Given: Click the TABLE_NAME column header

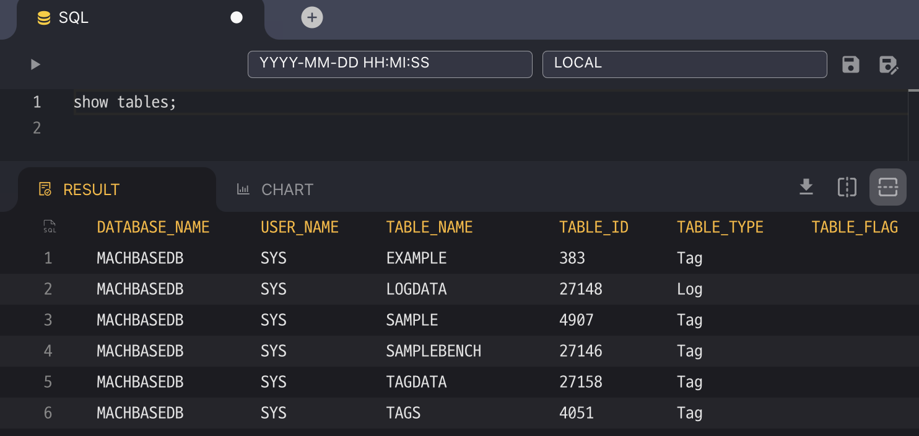Looking at the screenshot, I should pyautogui.click(x=429, y=227).
